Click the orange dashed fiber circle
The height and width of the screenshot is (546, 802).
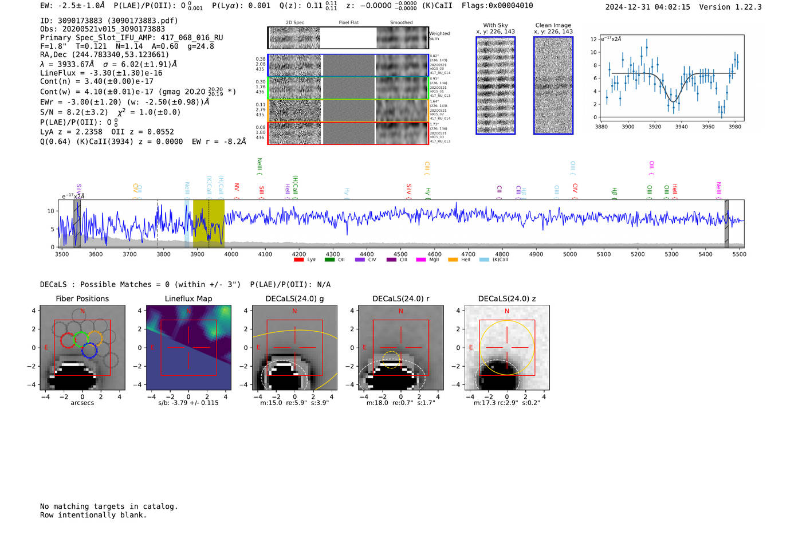coord(95,338)
